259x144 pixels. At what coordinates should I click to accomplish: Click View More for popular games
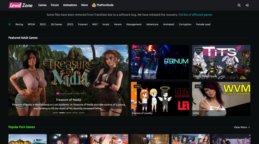coord(240,127)
